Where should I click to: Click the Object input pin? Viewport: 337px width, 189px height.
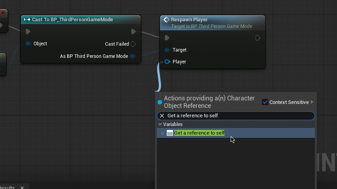[x=28, y=44]
